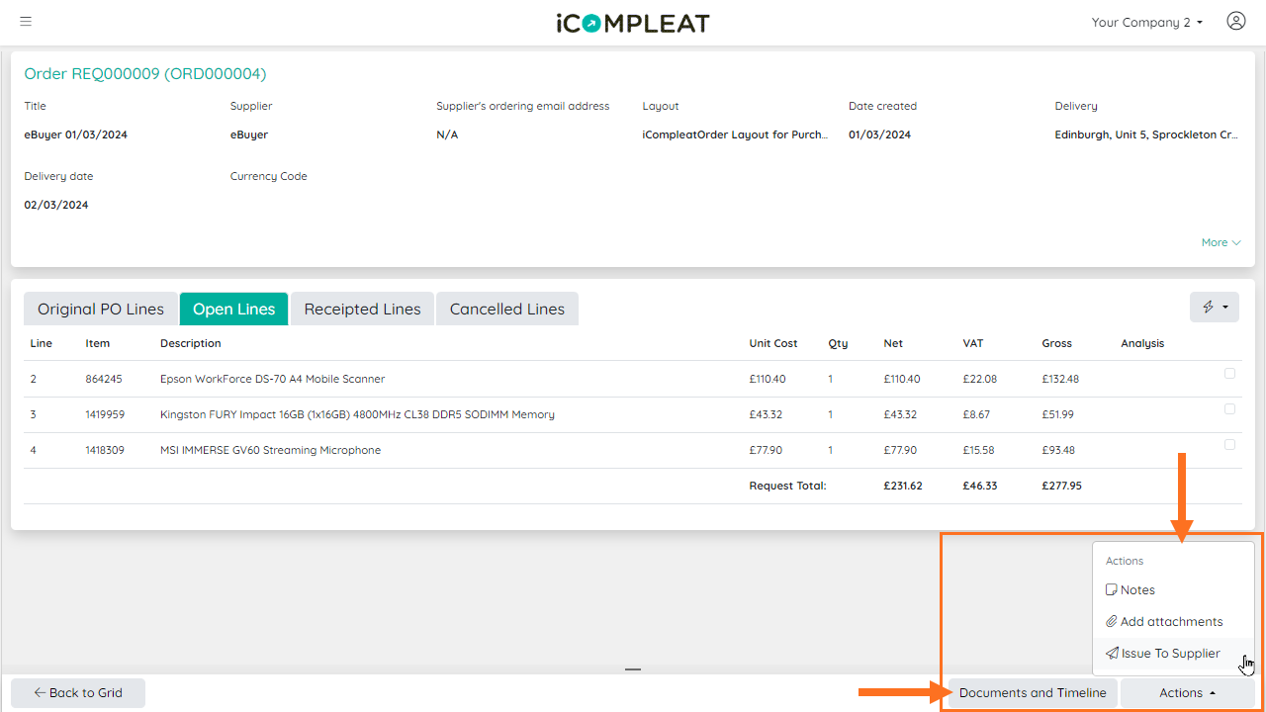The width and height of the screenshot is (1266, 712).
Task: Tick checkbox for Epson WorkForce scanner line
Action: pyautogui.click(x=1229, y=374)
